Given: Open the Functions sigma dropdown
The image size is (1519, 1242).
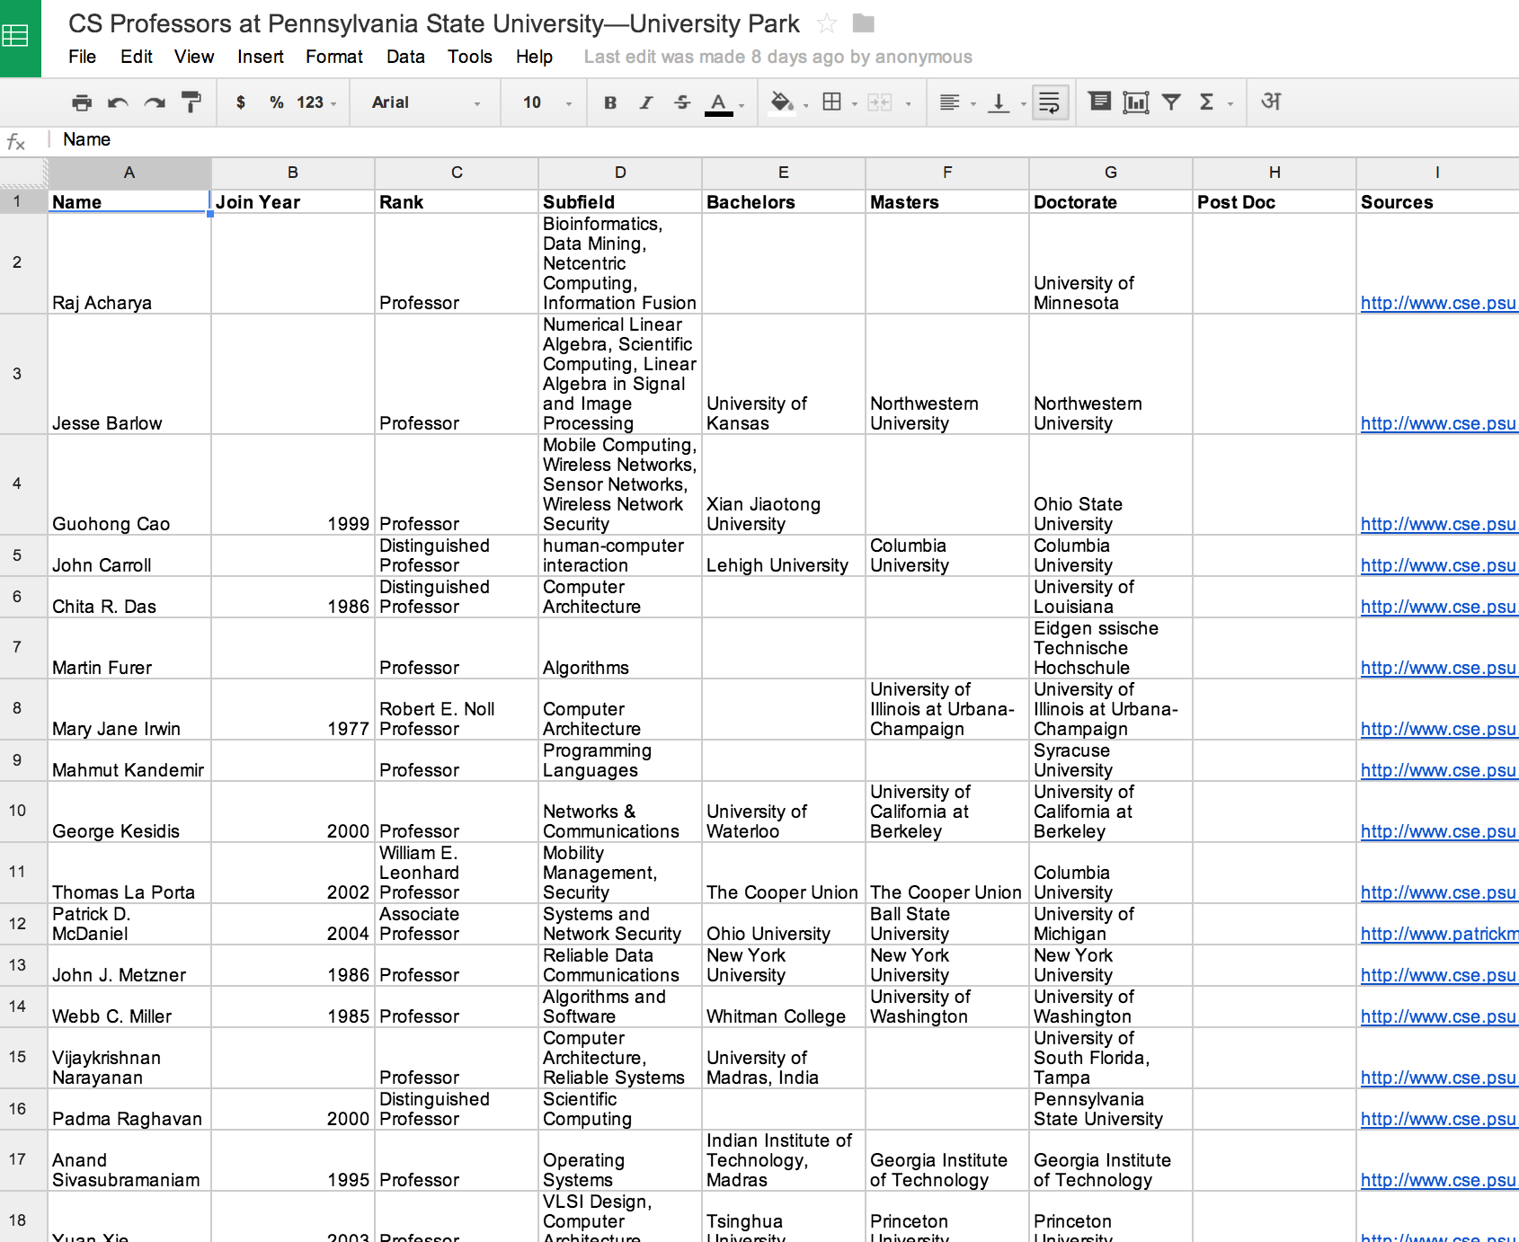Looking at the screenshot, I should 1215,102.
